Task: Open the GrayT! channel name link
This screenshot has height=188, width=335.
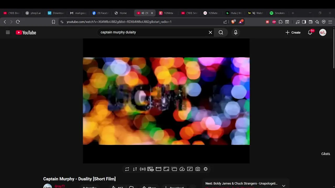Action: click(x=60, y=186)
